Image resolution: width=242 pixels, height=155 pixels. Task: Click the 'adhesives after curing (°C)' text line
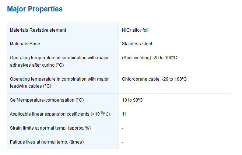(x=37, y=65)
